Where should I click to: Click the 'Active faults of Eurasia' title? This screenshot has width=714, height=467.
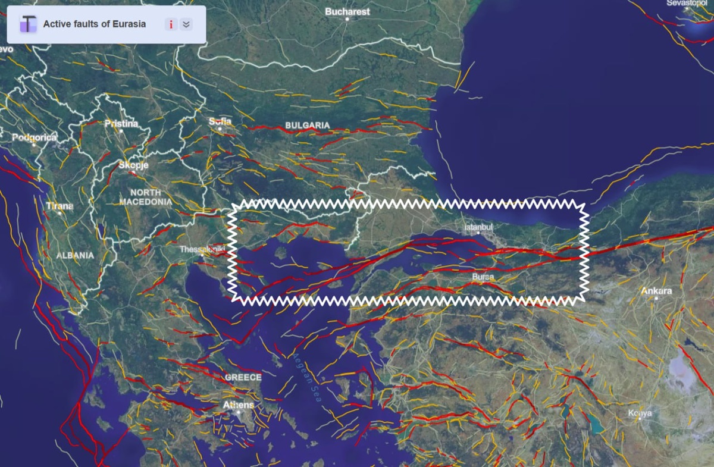point(94,24)
